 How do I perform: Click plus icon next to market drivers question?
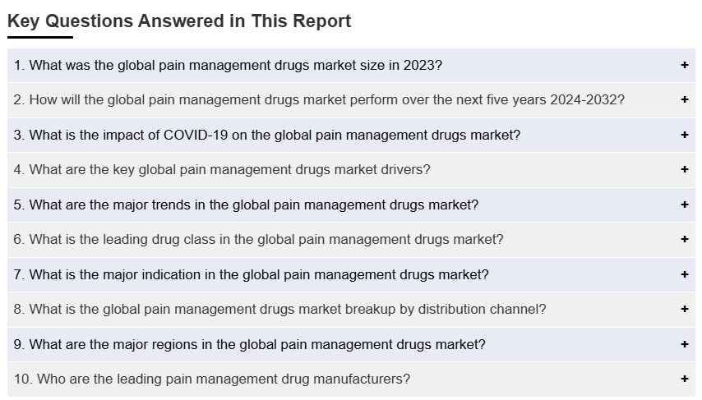(684, 170)
